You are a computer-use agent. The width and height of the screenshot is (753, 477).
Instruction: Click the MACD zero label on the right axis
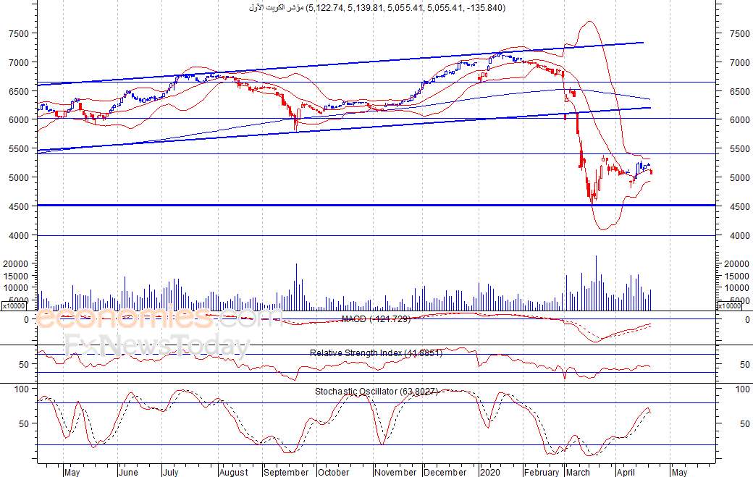click(x=747, y=320)
